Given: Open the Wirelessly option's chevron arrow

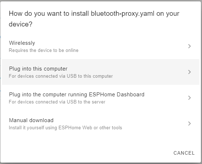Looking at the screenshot, I should click(x=189, y=46).
